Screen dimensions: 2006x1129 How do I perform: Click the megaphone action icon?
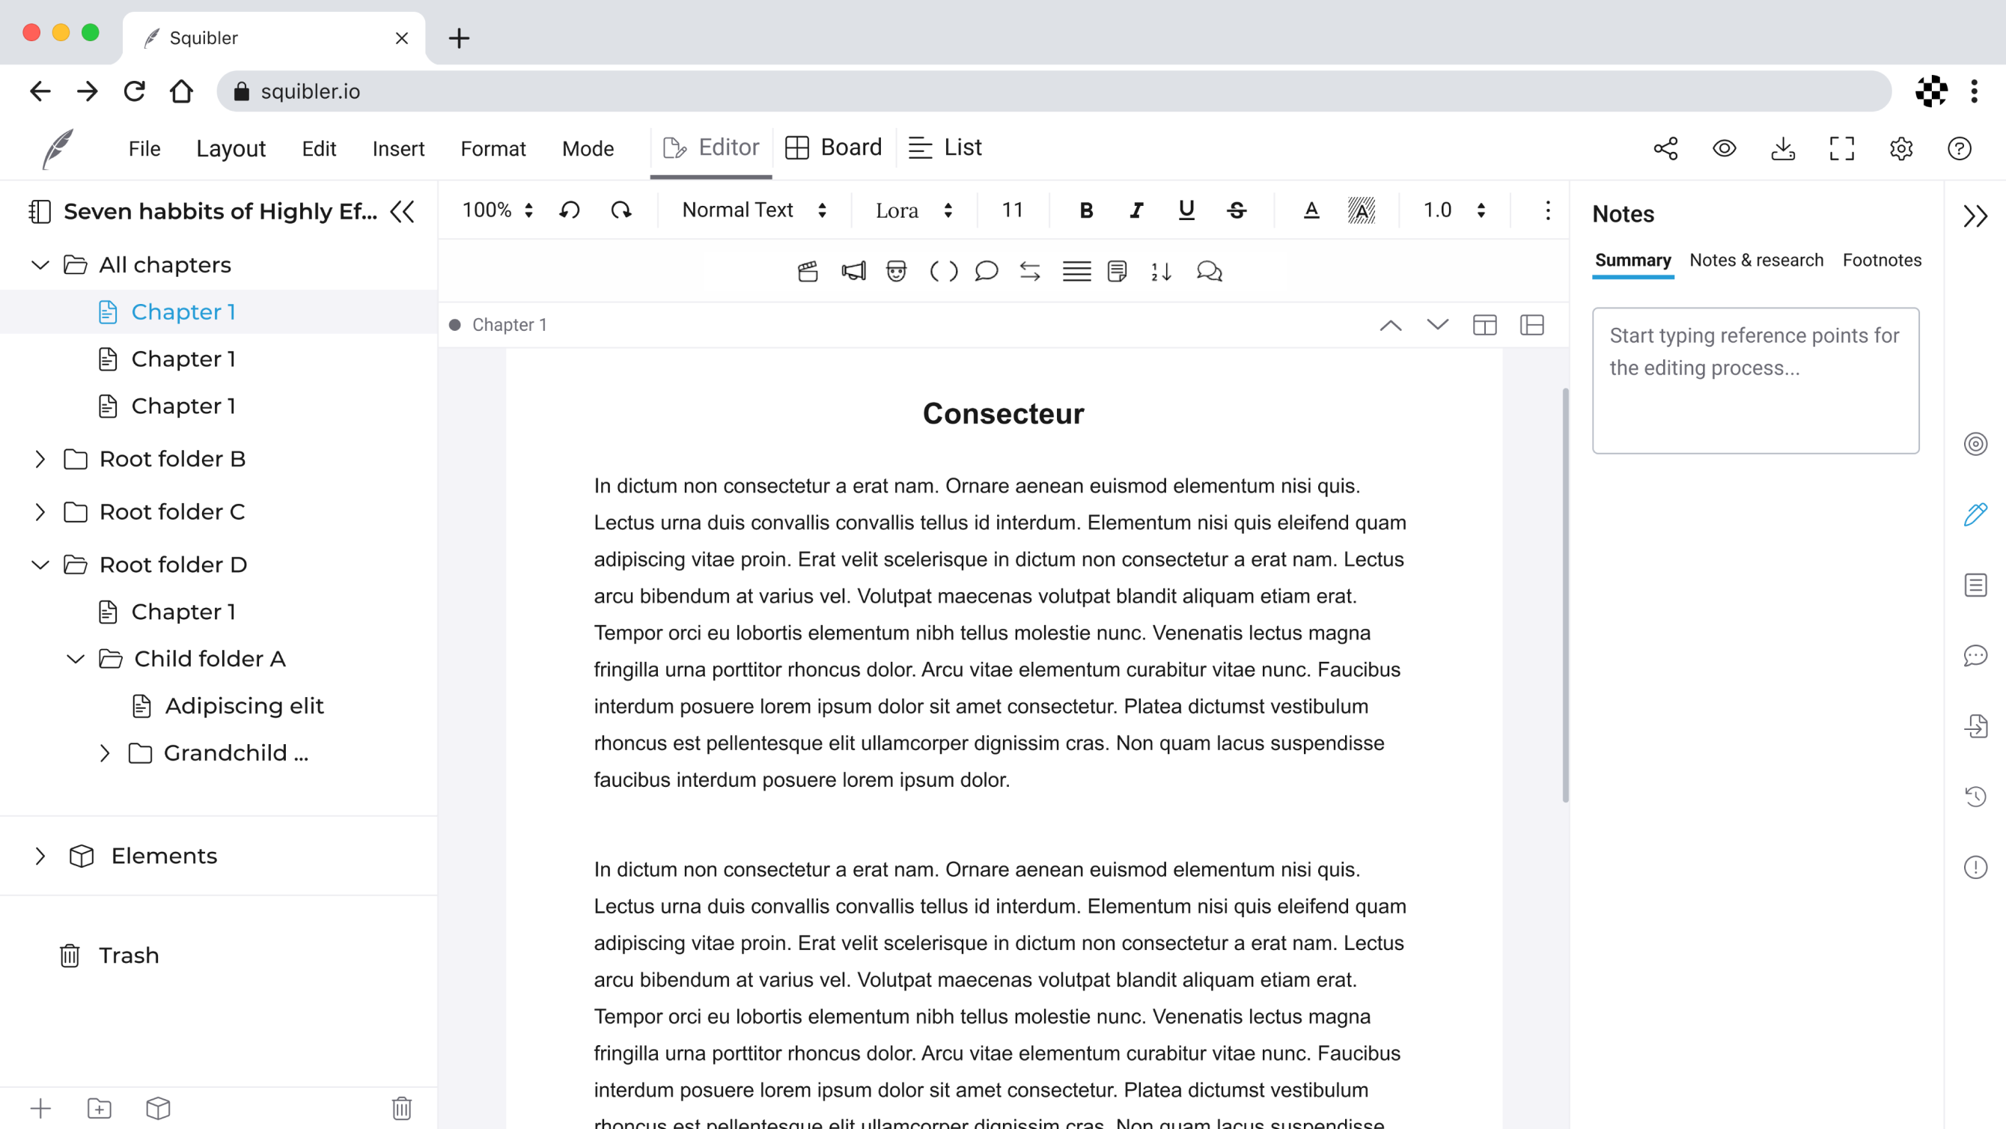853,271
